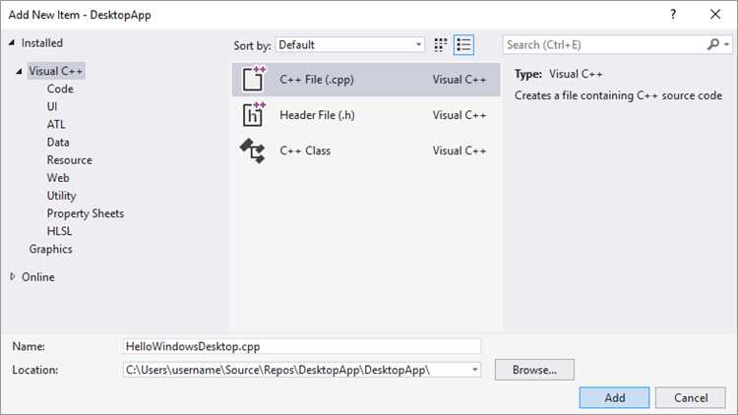Open the Sort by Default dropdown
The width and height of the screenshot is (738, 415).
coord(349,44)
